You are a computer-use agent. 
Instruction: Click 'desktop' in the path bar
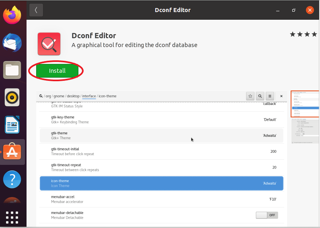click(x=73, y=96)
